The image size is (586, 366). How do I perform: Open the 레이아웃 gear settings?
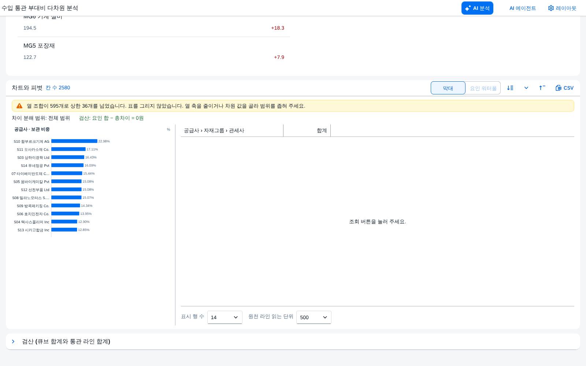click(x=562, y=8)
